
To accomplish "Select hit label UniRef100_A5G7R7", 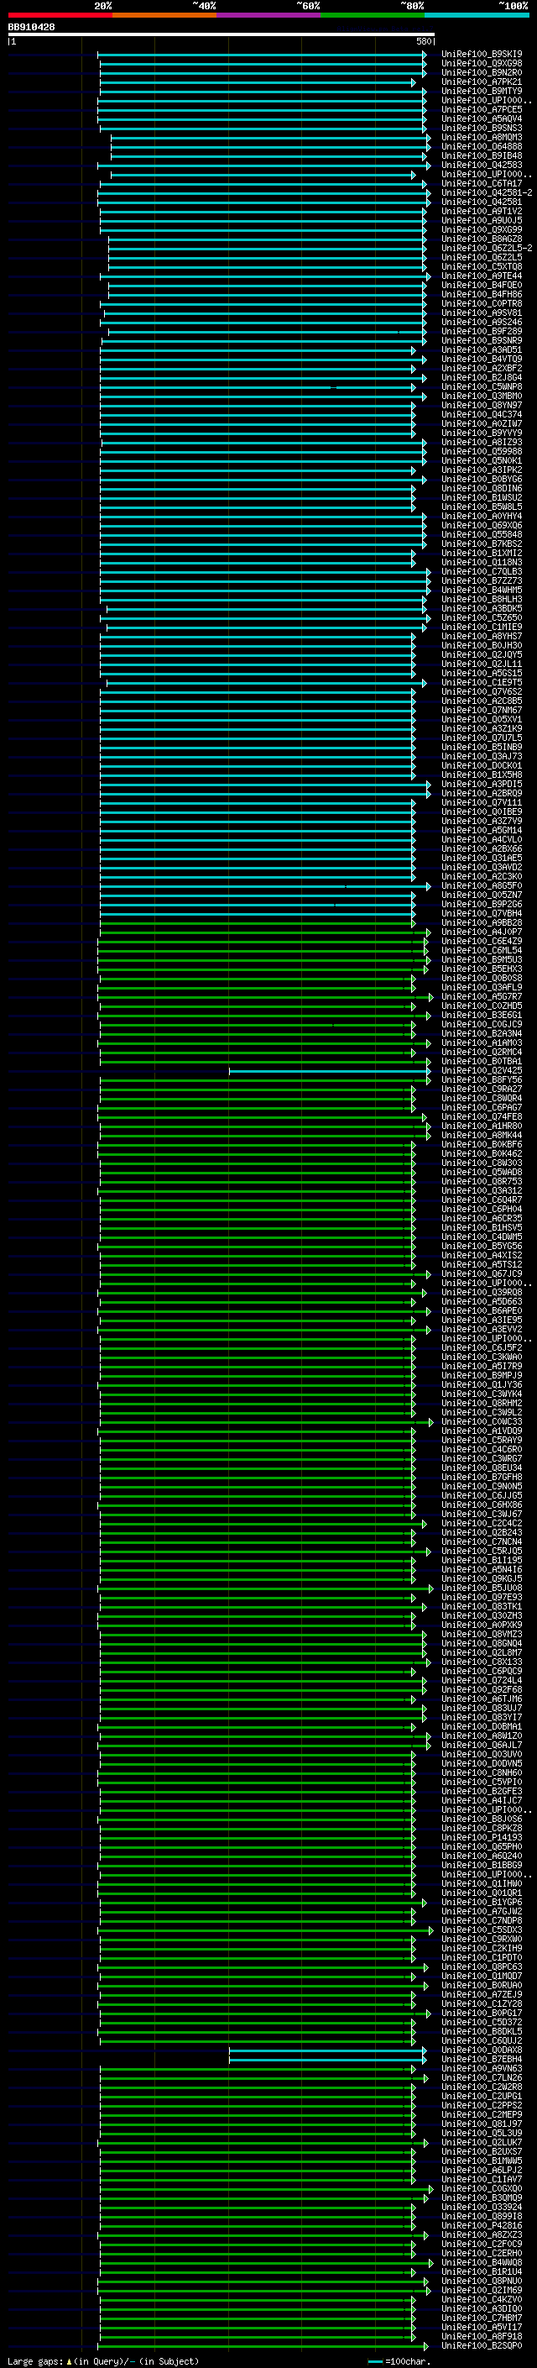I will [481, 996].
